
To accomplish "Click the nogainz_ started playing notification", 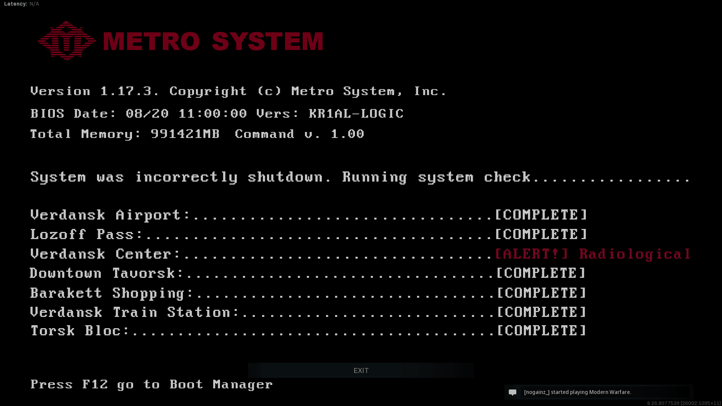I will coord(599,392).
